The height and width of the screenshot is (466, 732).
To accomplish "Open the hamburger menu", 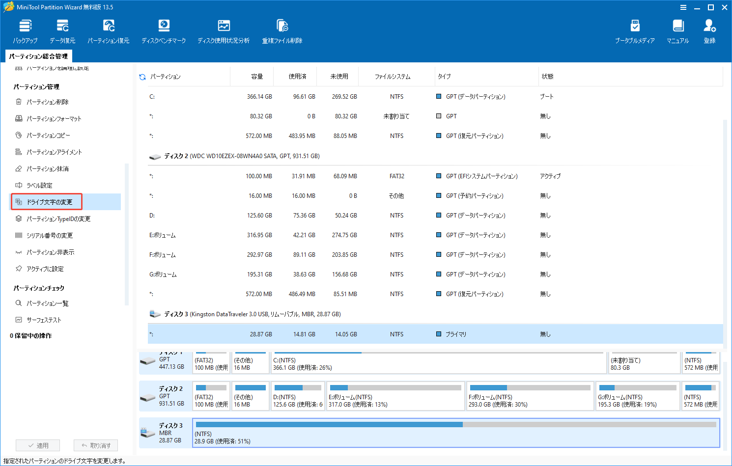I will [x=683, y=7].
